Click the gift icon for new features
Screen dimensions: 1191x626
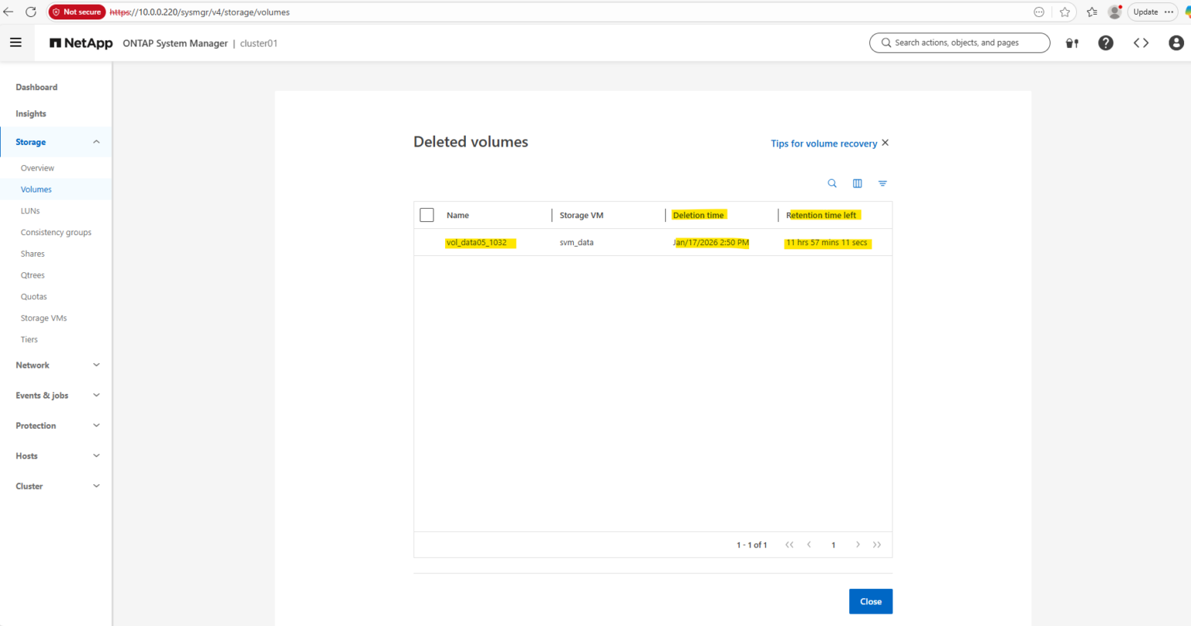pyautogui.click(x=1072, y=43)
